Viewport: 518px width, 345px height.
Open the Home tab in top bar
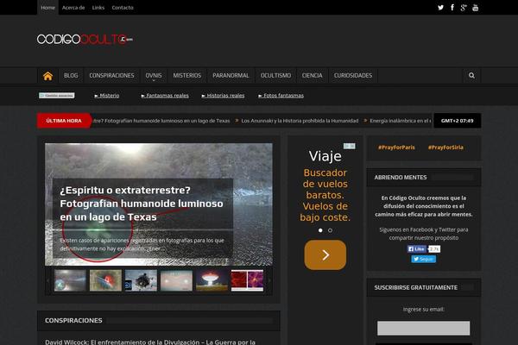[47, 8]
